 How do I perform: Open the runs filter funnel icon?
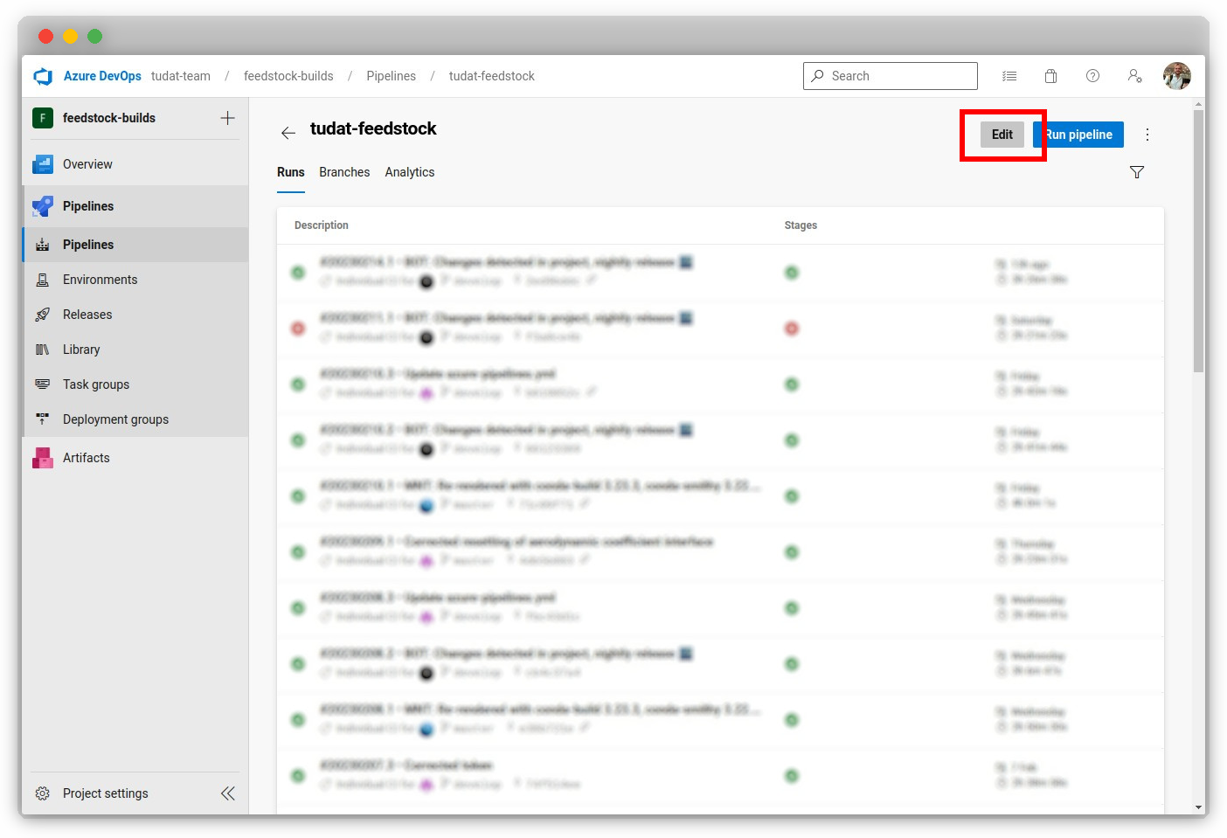[x=1137, y=172]
